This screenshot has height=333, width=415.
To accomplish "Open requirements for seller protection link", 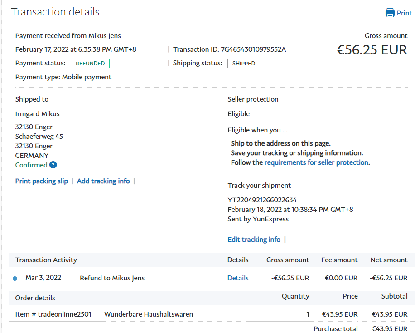I will (316, 162).
